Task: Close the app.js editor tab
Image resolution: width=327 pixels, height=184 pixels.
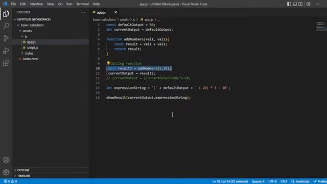Action: tap(115, 12)
